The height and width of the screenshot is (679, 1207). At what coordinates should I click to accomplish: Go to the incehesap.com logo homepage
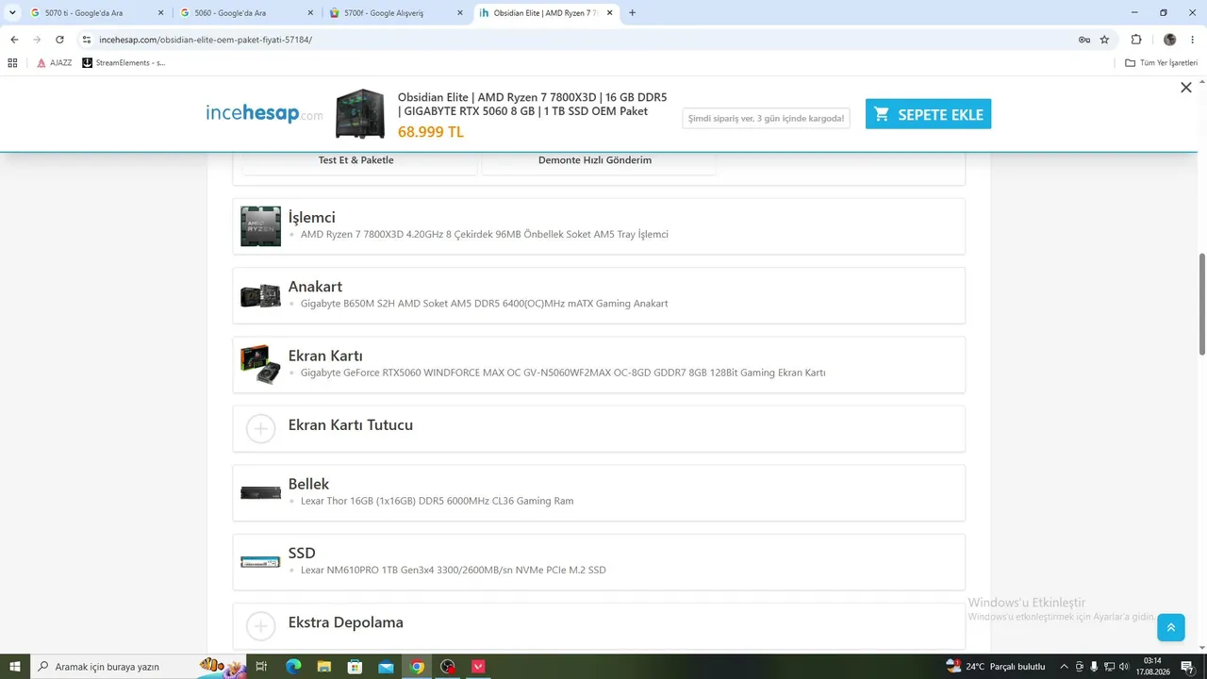(x=264, y=114)
